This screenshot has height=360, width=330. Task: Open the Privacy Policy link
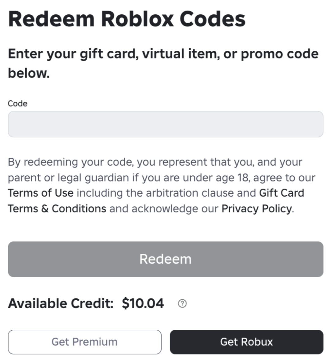(x=257, y=209)
